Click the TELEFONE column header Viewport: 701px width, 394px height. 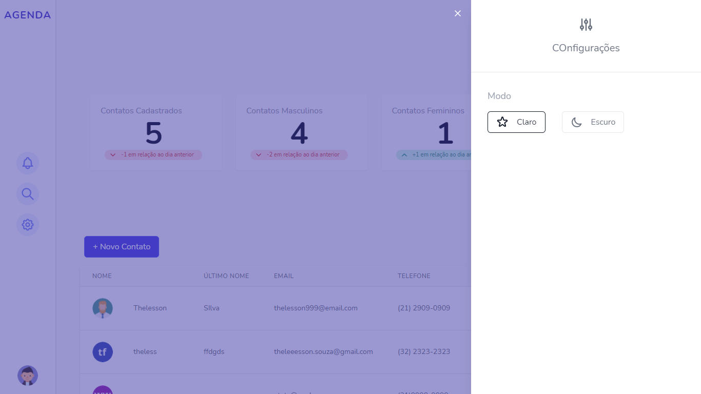click(x=414, y=276)
